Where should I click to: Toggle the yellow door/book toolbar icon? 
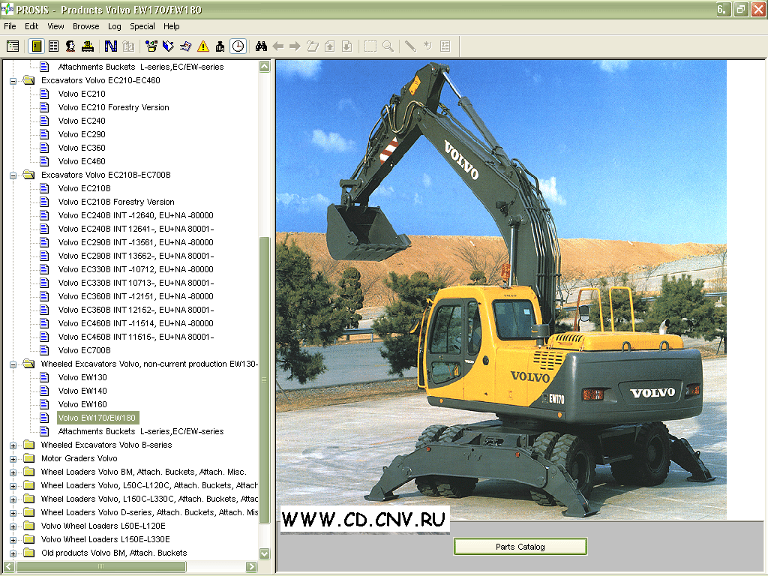tap(37, 46)
